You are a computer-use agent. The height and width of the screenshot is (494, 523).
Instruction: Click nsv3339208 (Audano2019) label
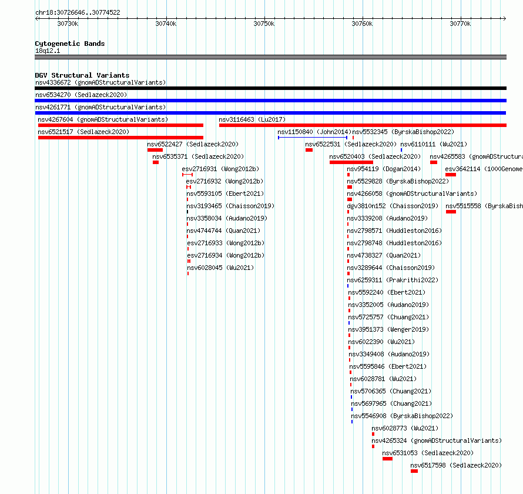(387, 218)
